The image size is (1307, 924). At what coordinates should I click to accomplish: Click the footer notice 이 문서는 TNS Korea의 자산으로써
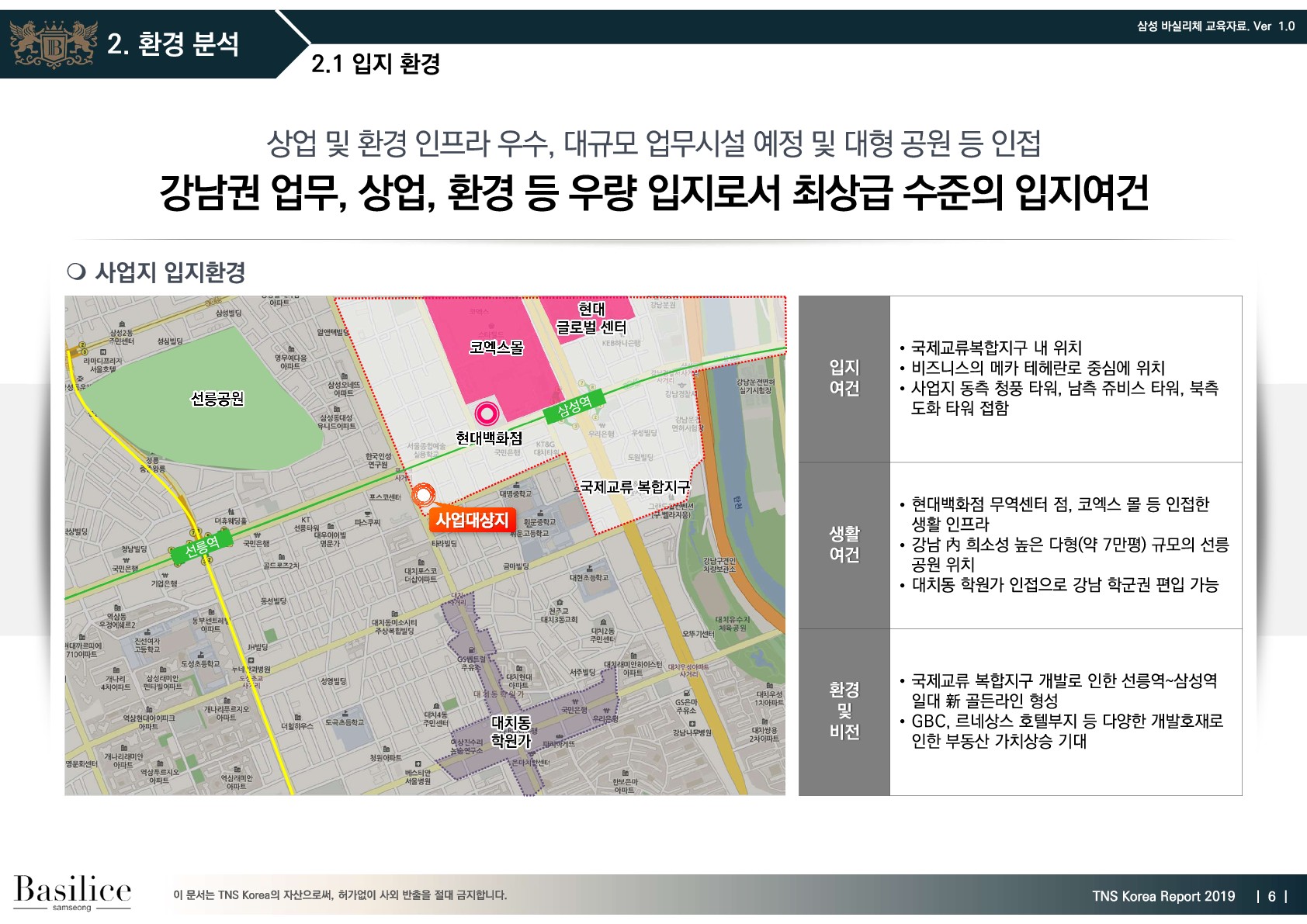click(x=340, y=895)
